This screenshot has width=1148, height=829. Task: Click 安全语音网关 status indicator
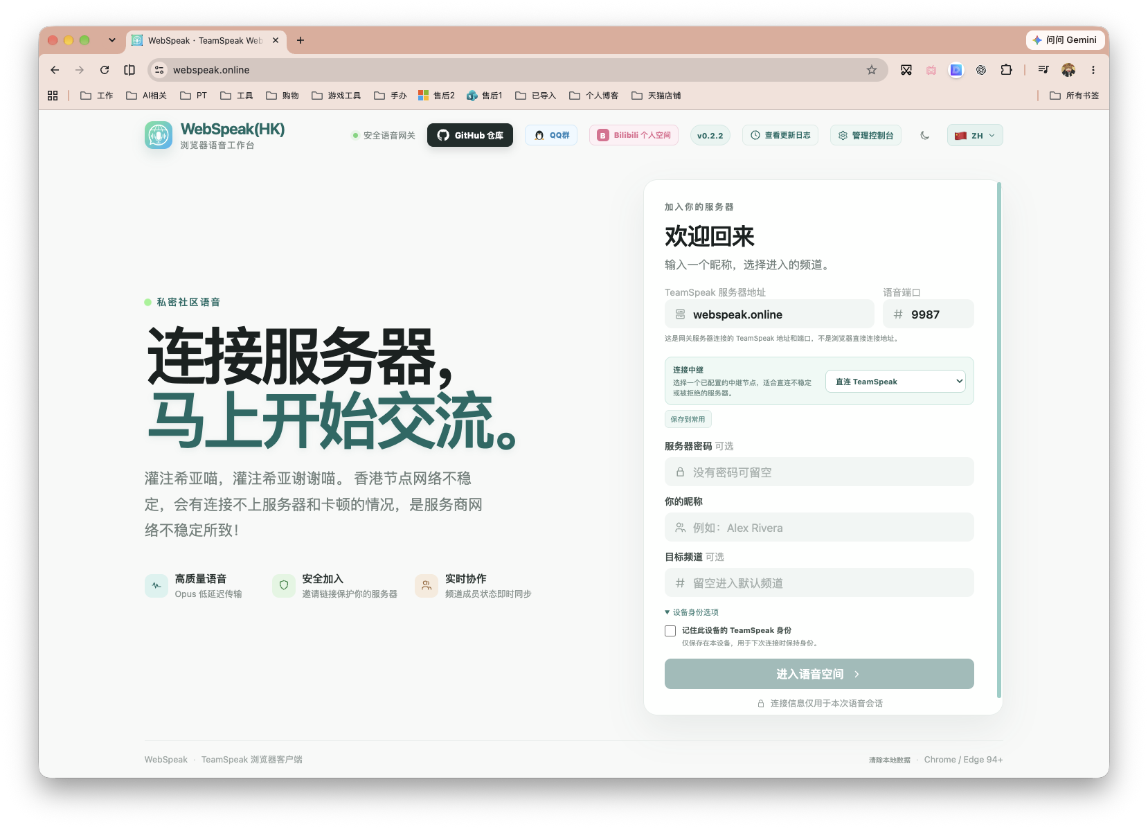(384, 136)
